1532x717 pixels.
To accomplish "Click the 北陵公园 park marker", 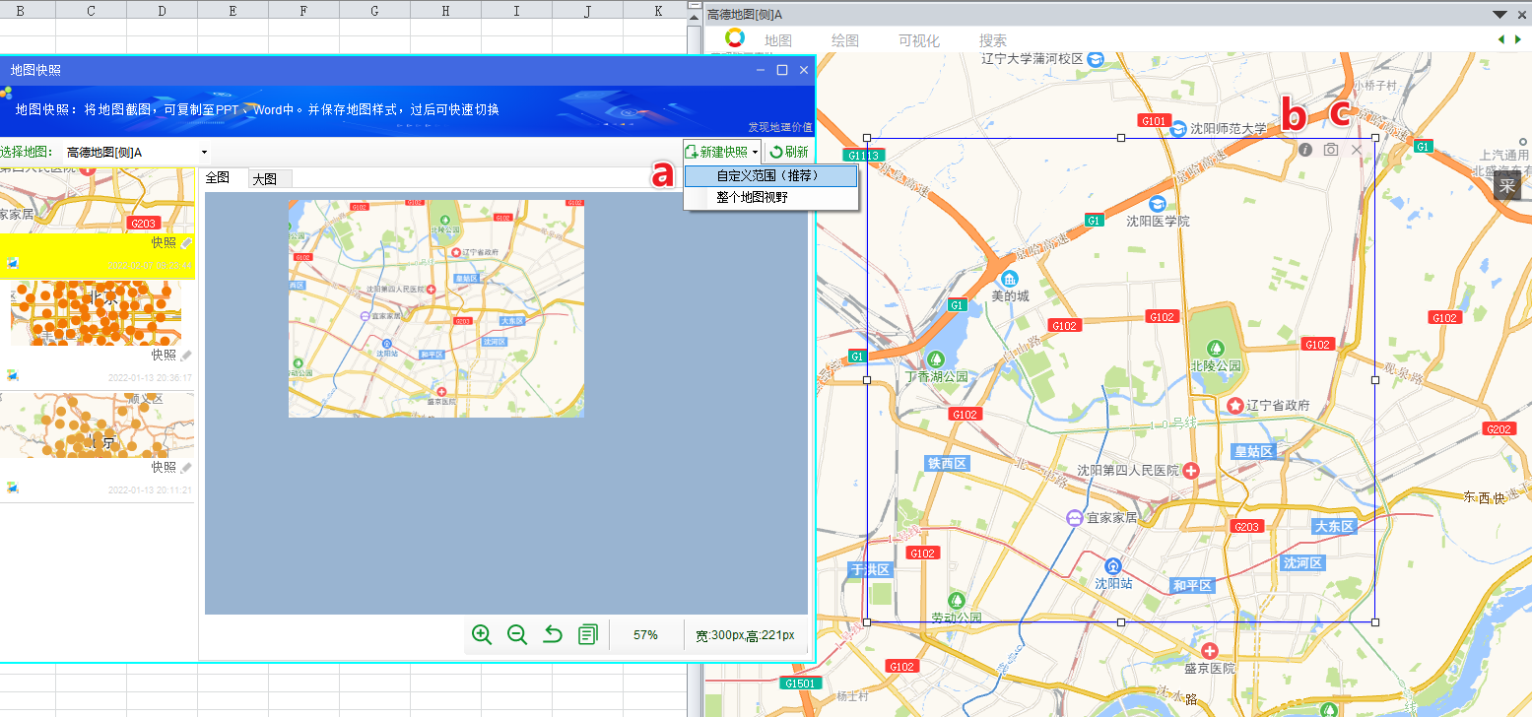I will 1217,348.
